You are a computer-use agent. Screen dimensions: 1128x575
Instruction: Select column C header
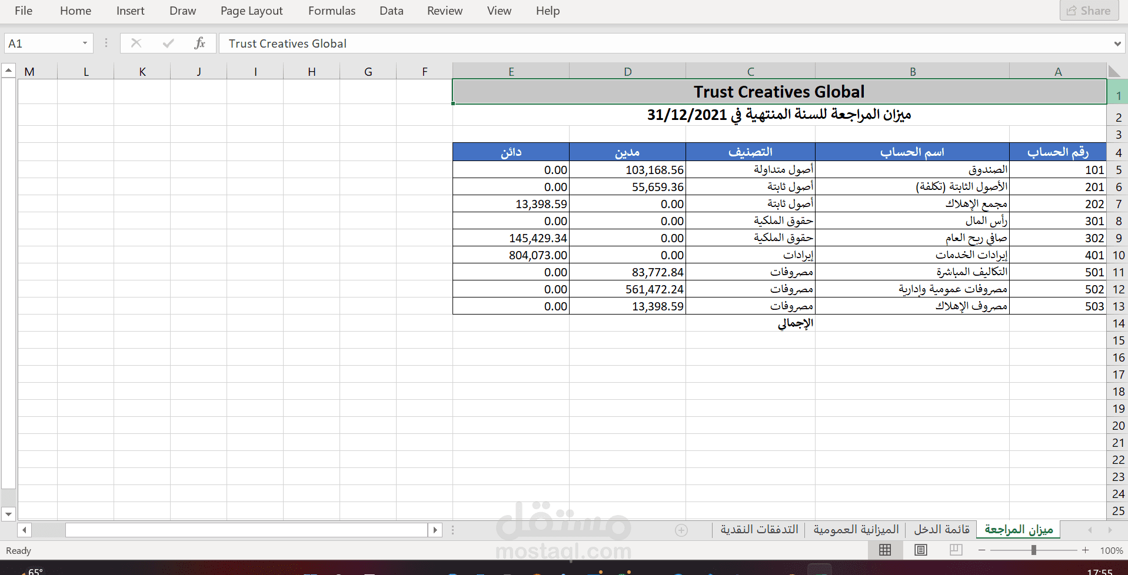coord(751,71)
